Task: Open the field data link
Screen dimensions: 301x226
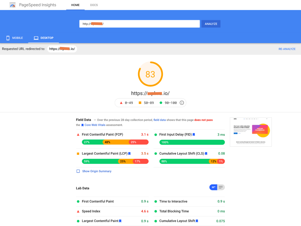Action: pos(160,120)
